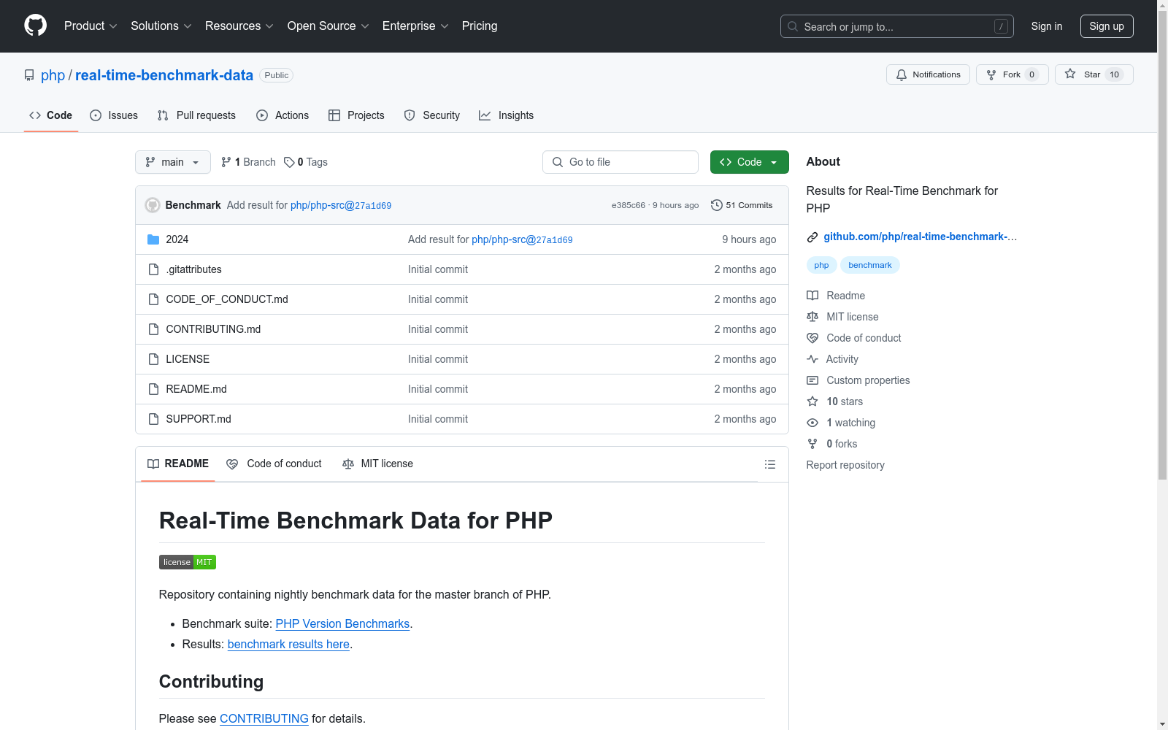Open the real-time-benchmark-data repository link
The height and width of the screenshot is (730, 1168).
click(164, 75)
